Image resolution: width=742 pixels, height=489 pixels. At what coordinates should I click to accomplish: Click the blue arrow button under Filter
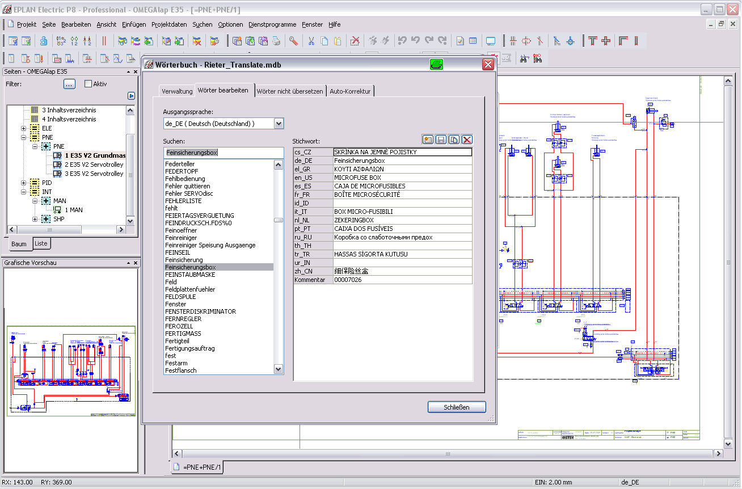point(131,96)
